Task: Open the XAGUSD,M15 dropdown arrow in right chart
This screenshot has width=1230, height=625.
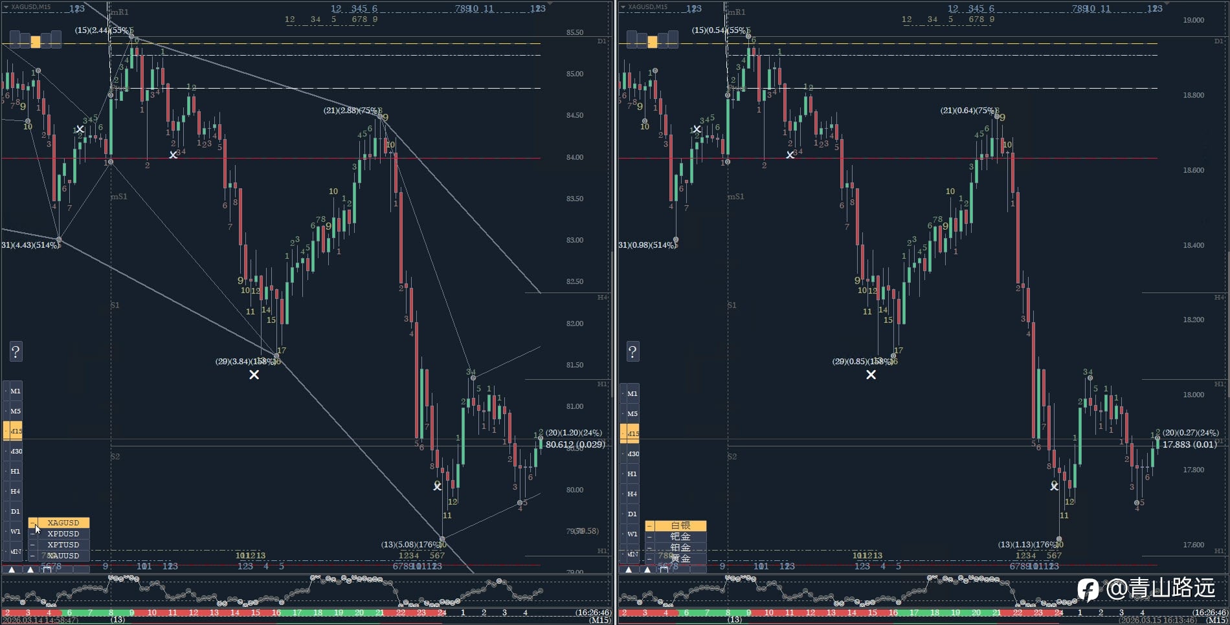Action: pyautogui.click(x=623, y=7)
